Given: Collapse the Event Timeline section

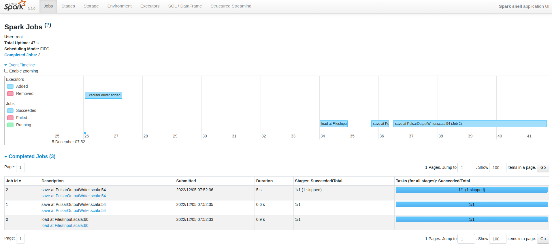Looking at the screenshot, I should point(20,65).
